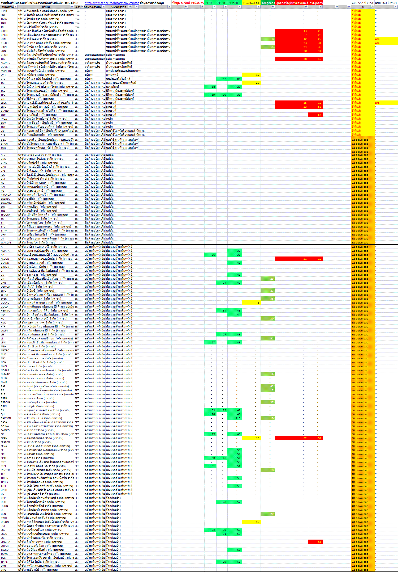Image resolution: width=398 pixels, height=572 pixels.
Task: Select the Free float ต่ำ header cell
Action: [x=251, y=3]
